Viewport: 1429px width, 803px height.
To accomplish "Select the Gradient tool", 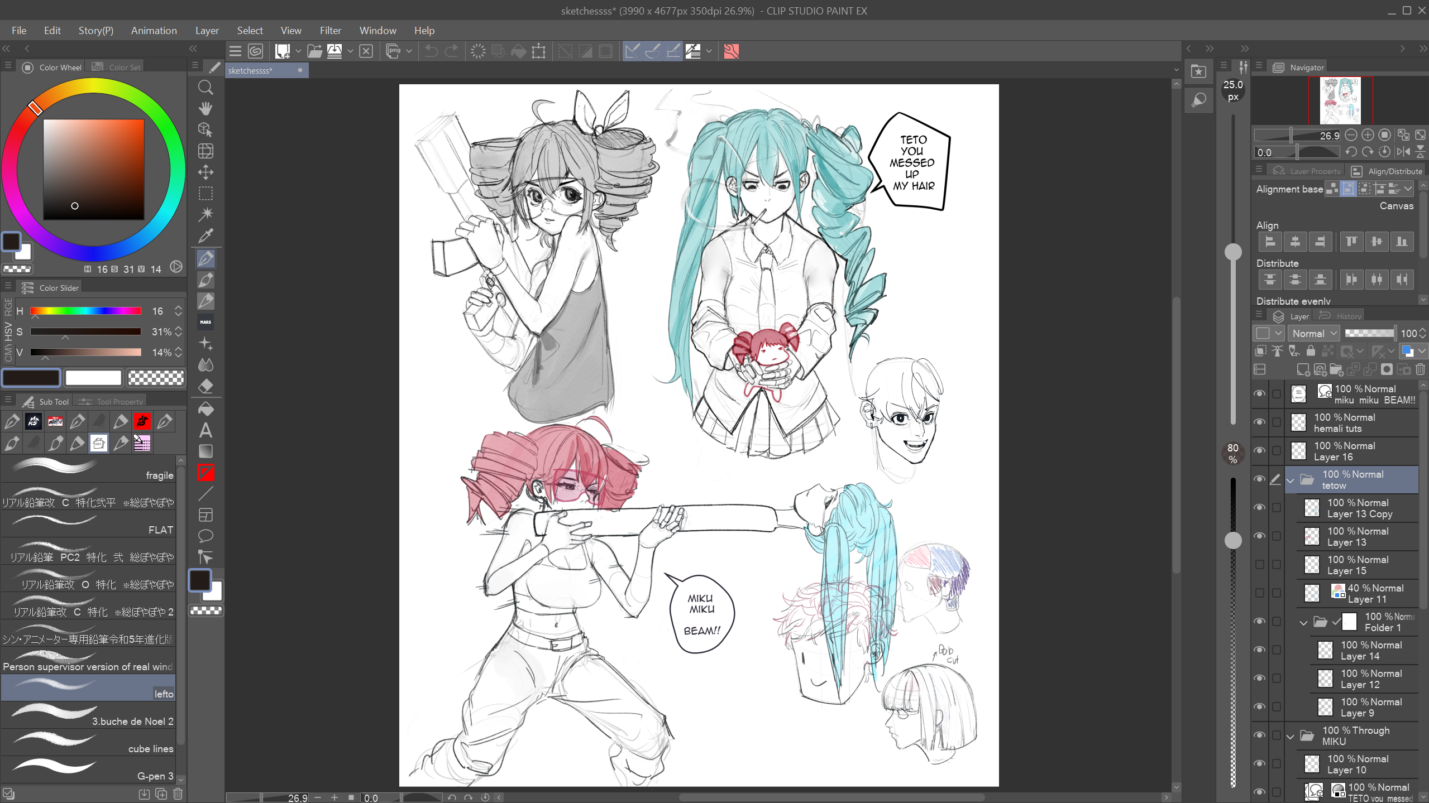I will [205, 451].
